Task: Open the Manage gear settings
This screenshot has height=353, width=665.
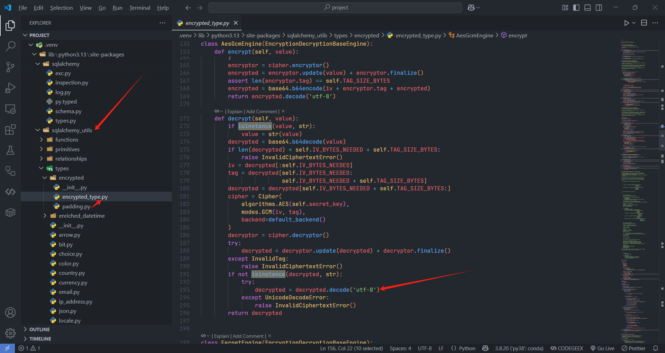Action: tap(10, 333)
